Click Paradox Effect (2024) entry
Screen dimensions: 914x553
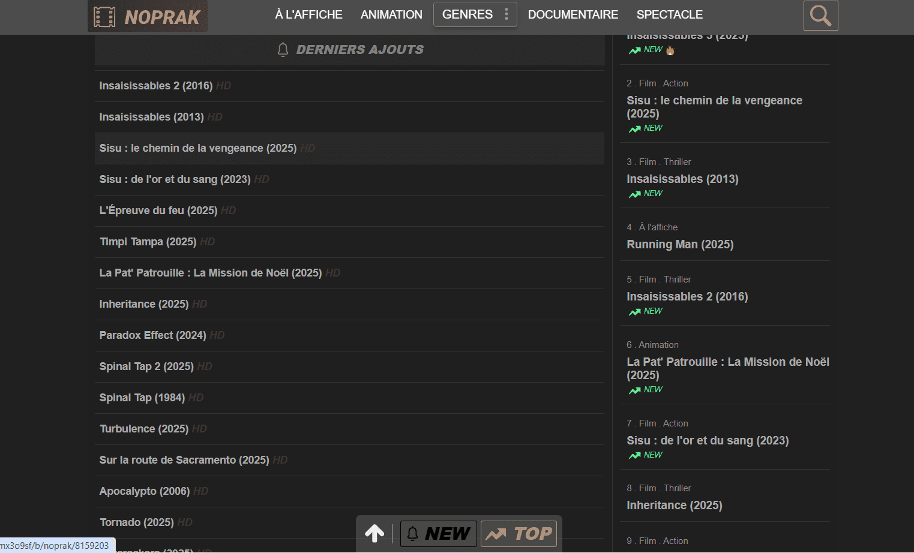click(x=152, y=335)
